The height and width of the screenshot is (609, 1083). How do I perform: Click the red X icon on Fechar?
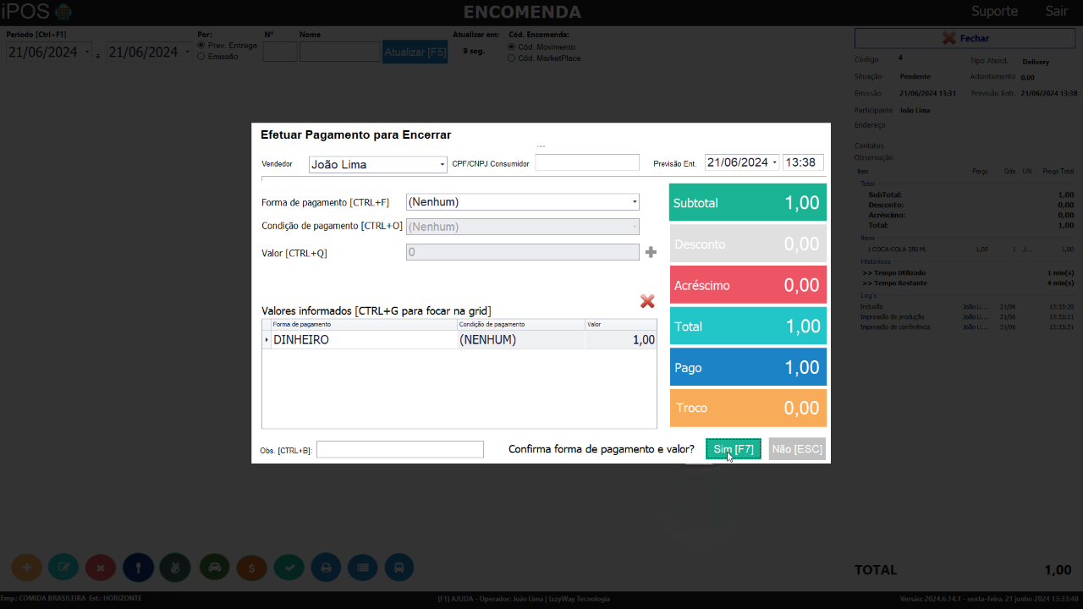[x=949, y=38]
